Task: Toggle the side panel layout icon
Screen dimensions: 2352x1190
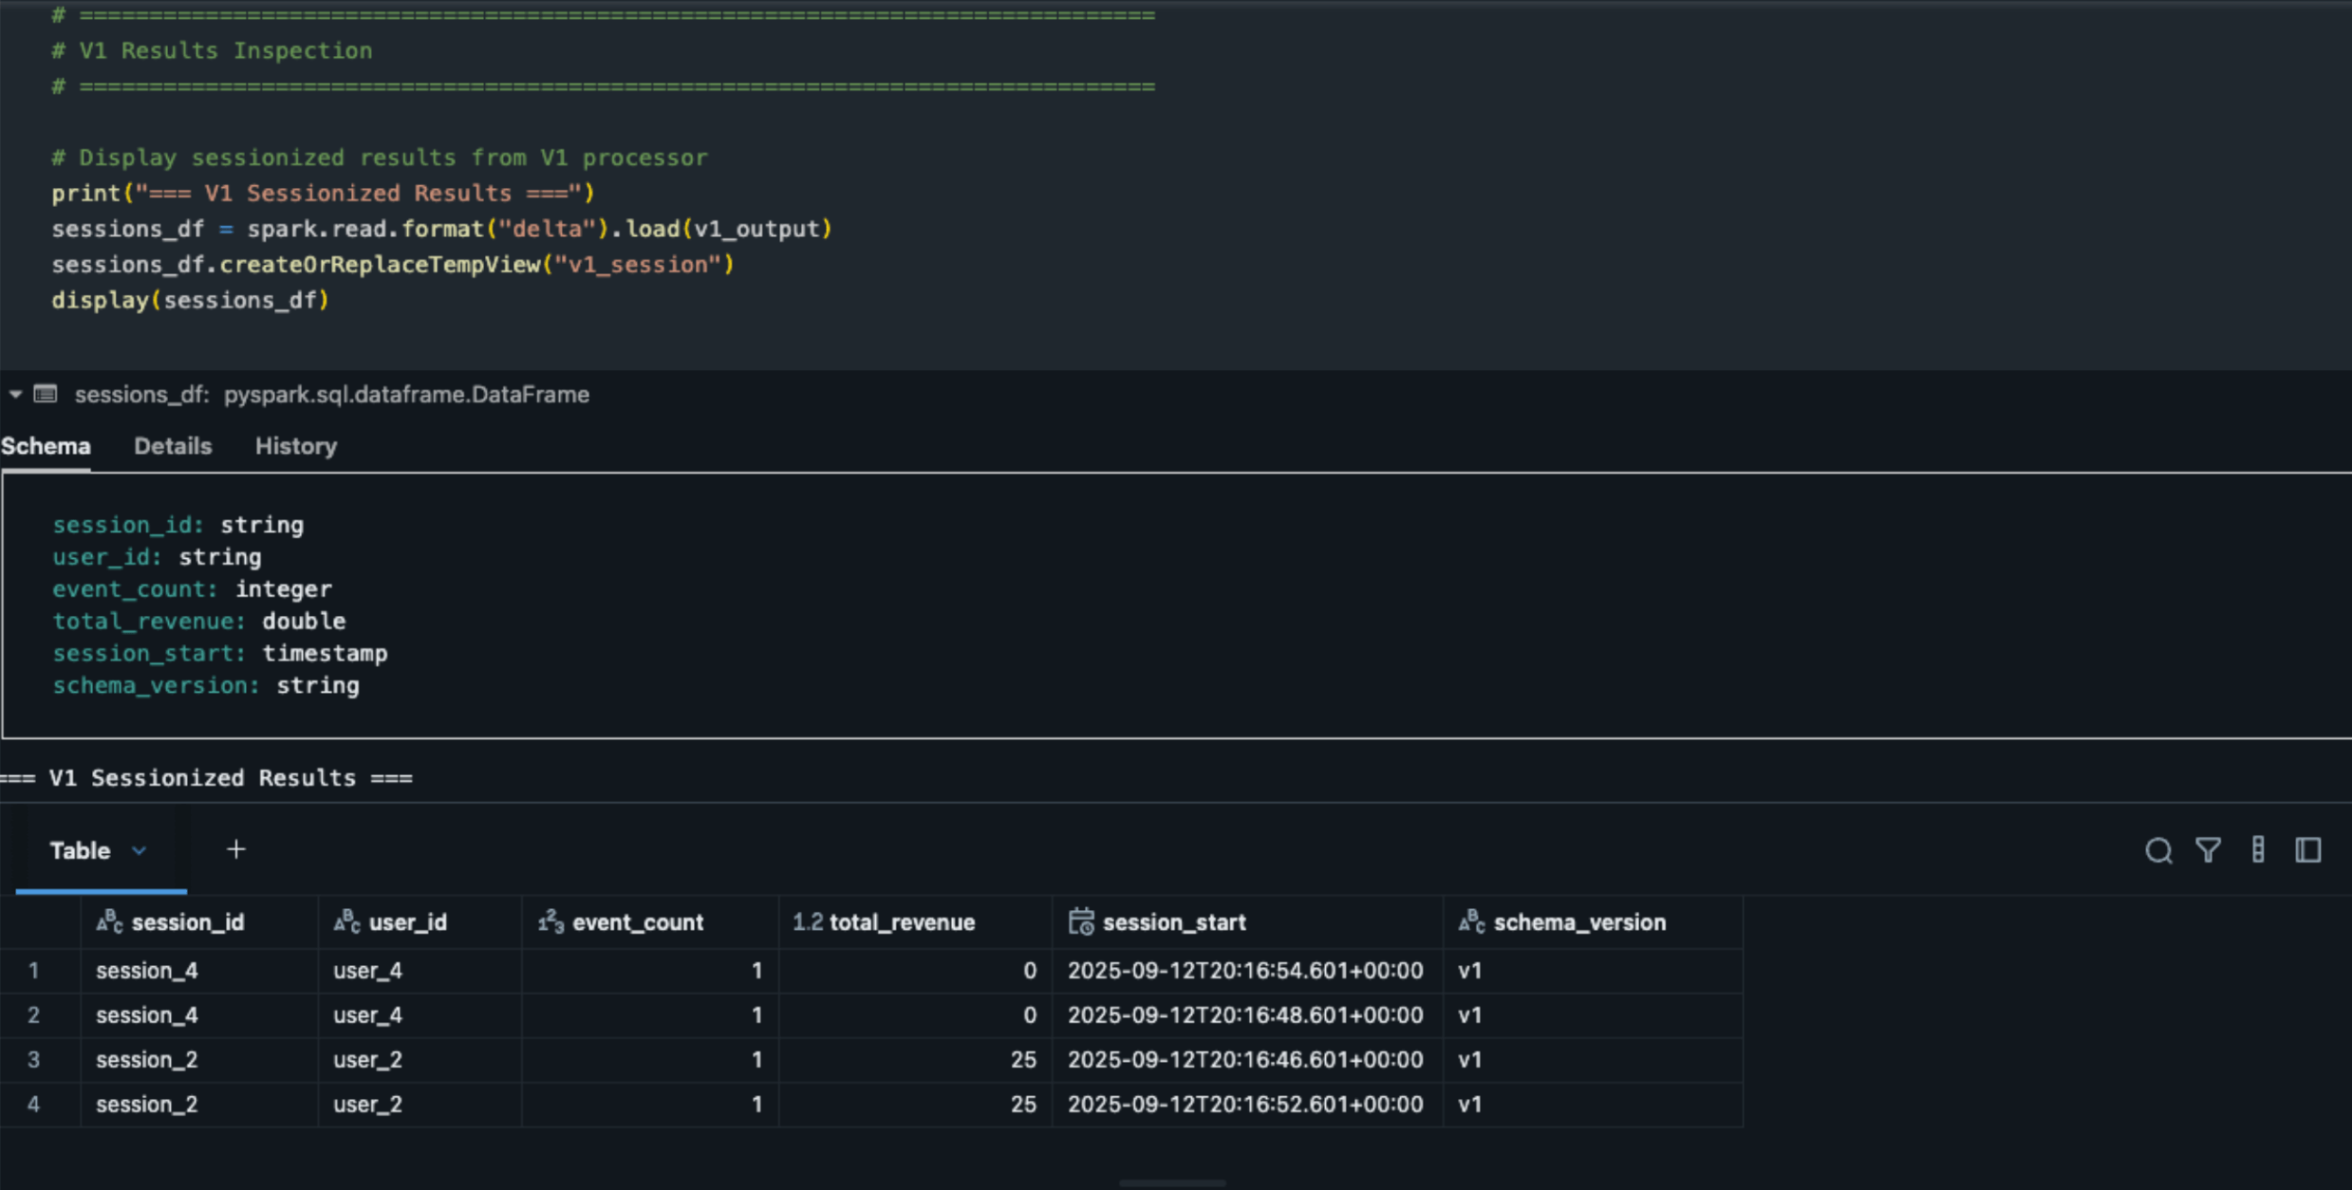Action: 2308,850
